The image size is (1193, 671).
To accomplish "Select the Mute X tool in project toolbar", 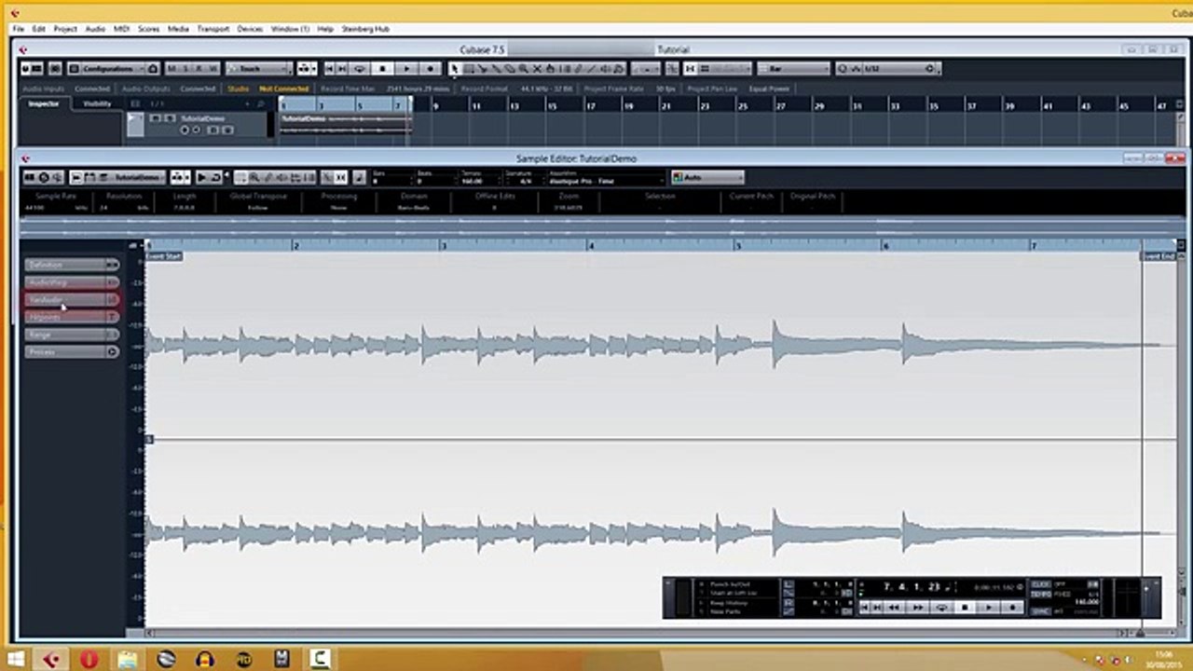I will click(538, 68).
